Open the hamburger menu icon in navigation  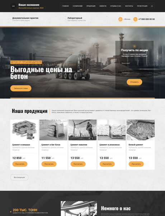tap(152, 6)
